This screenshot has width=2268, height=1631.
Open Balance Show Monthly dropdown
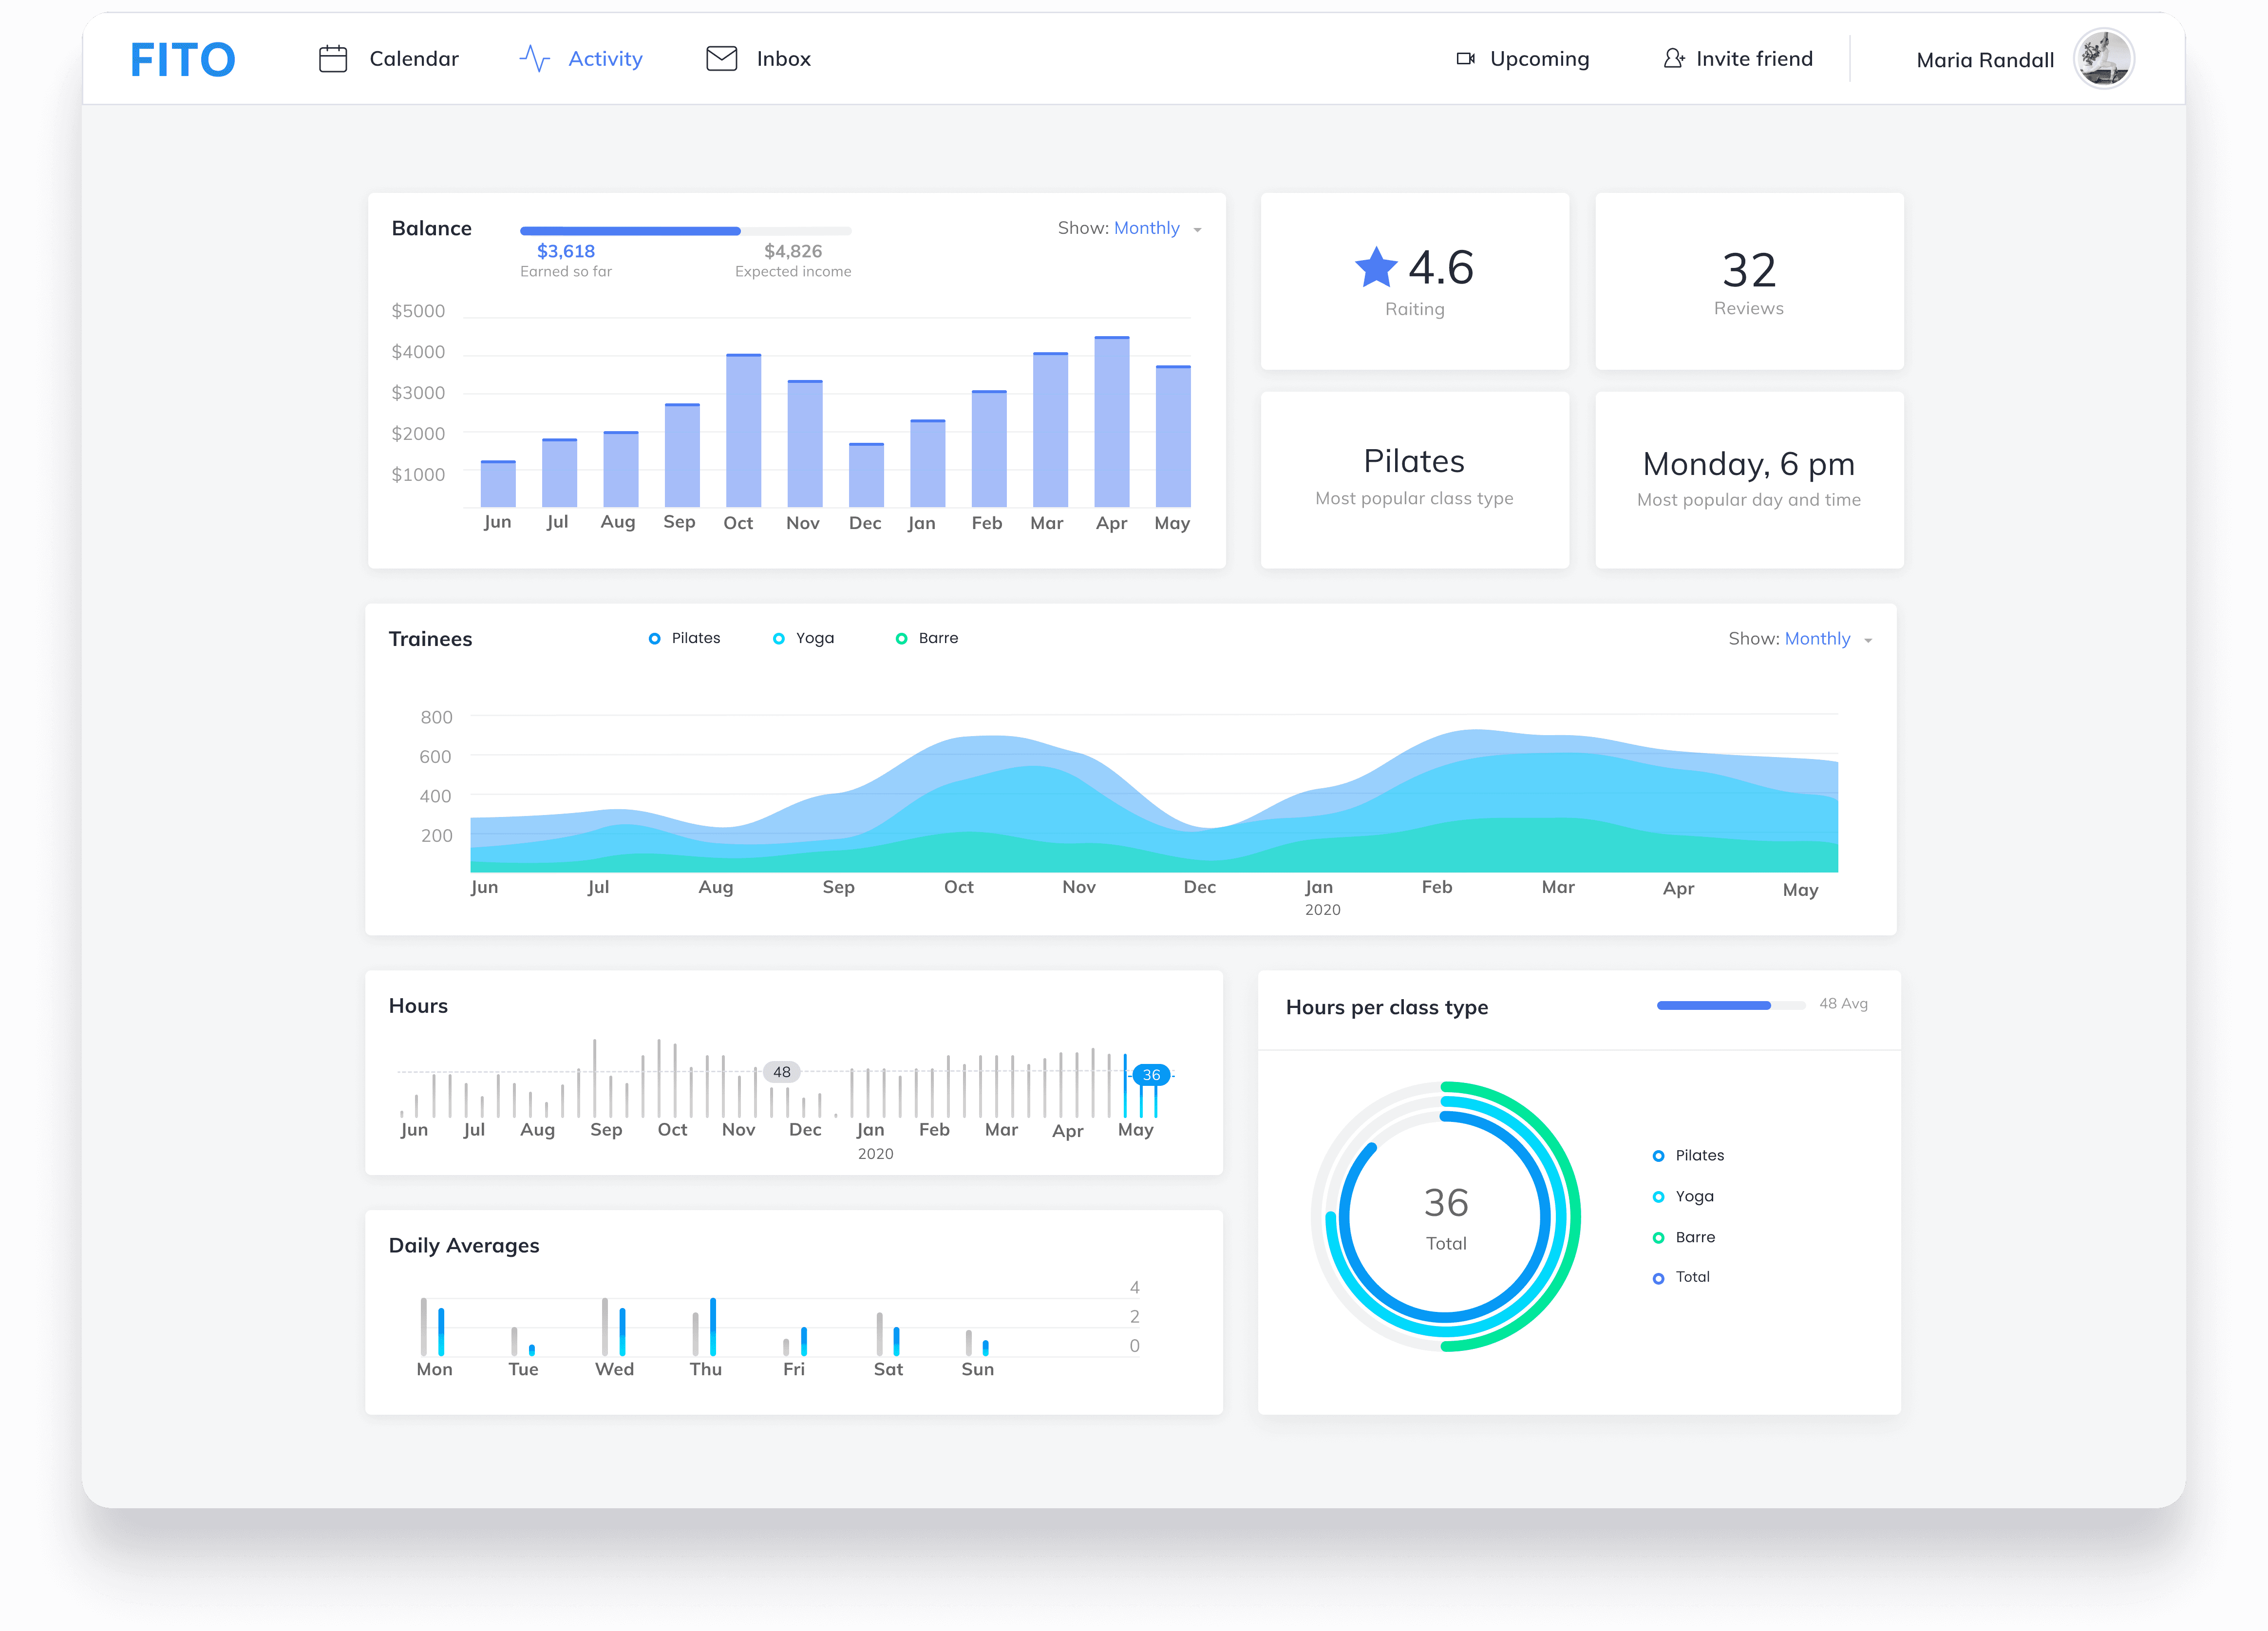point(1130,228)
